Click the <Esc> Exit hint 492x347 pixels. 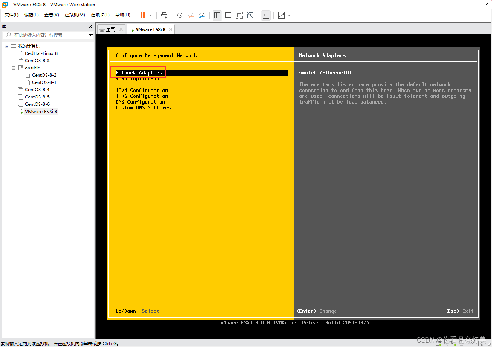pos(459,311)
